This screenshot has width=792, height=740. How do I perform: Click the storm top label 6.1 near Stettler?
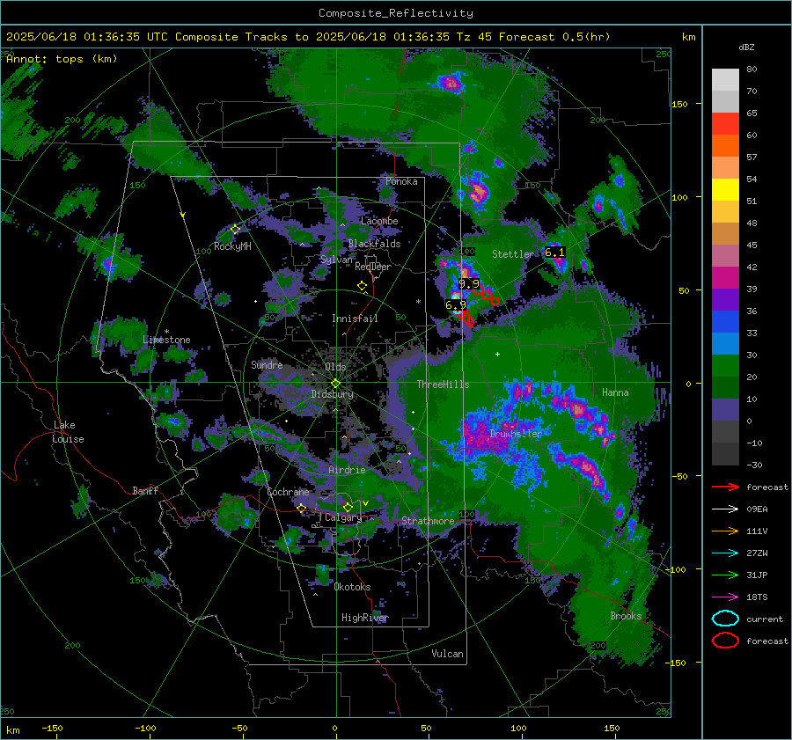(x=554, y=252)
